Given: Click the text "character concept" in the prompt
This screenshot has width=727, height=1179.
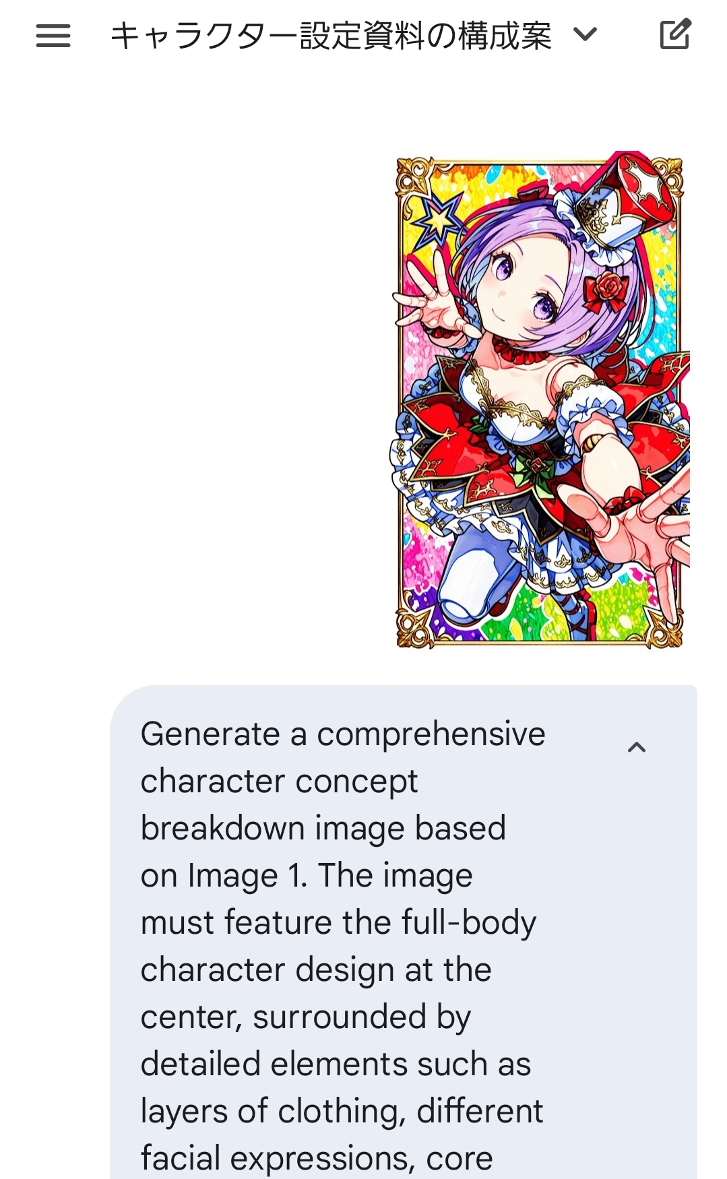Looking at the screenshot, I should (x=279, y=782).
